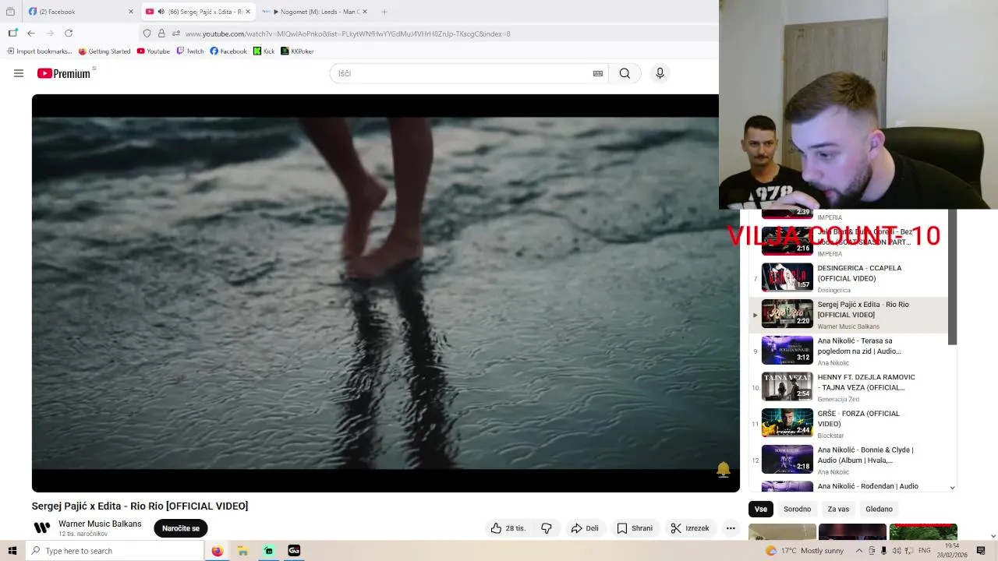The image size is (998, 561).
Task: Open File Explorer from taskbar
Action: coord(242,551)
